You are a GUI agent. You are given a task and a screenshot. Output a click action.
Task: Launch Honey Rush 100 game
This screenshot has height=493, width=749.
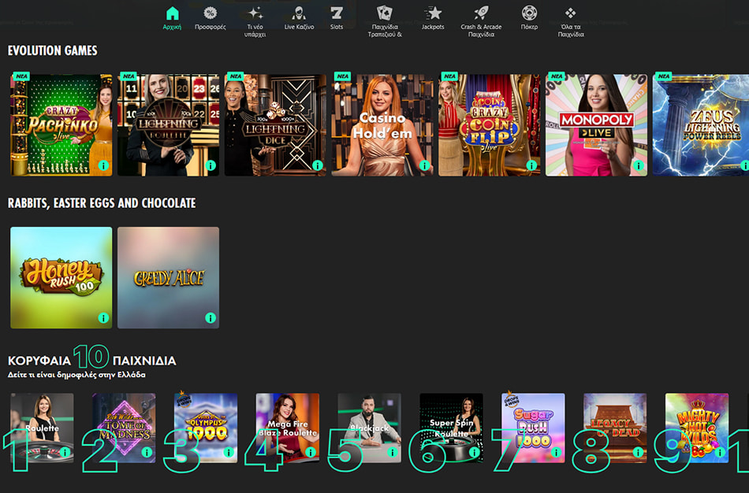click(x=61, y=278)
